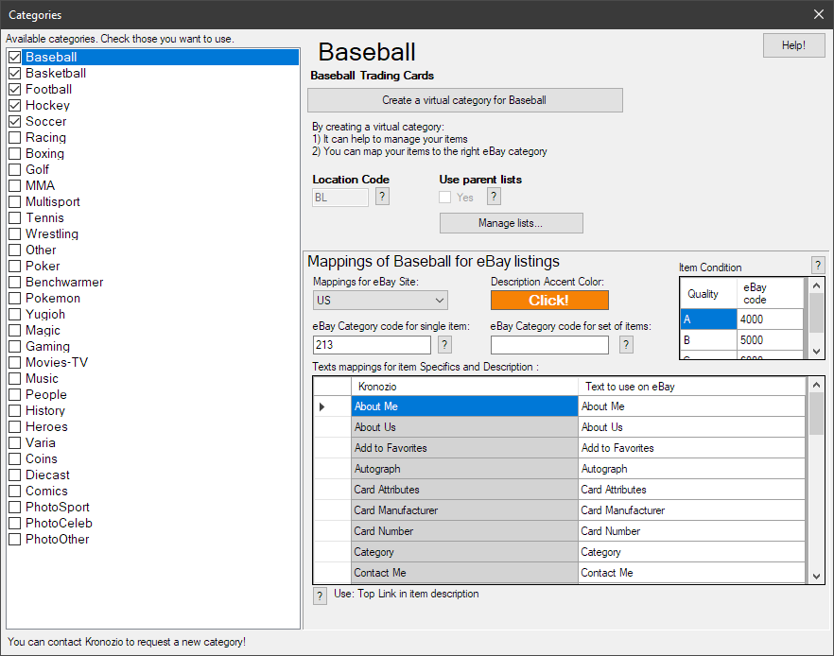This screenshot has width=834, height=656.
Task: Uncheck the Baseball category
Action: [15, 57]
